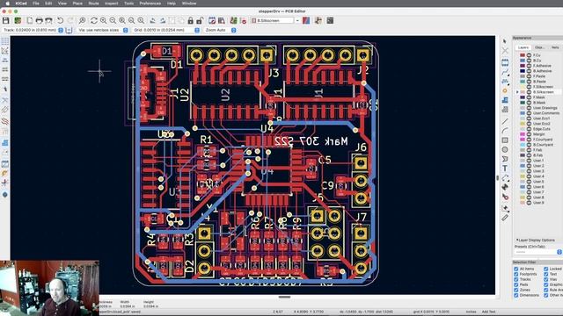Image resolution: width=563 pixels, height=316 pixels.
Task: Open the Apple menu
Action: (x=8, y=4)
